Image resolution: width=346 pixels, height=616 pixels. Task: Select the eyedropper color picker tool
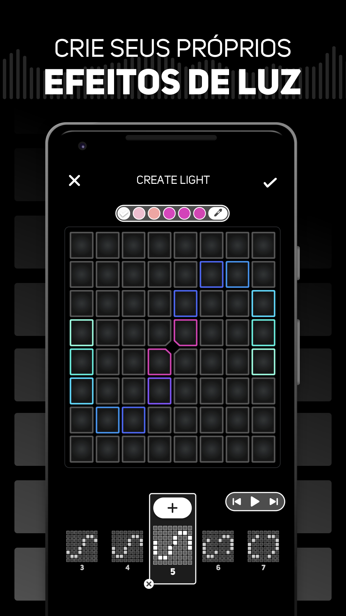[218, 213]
